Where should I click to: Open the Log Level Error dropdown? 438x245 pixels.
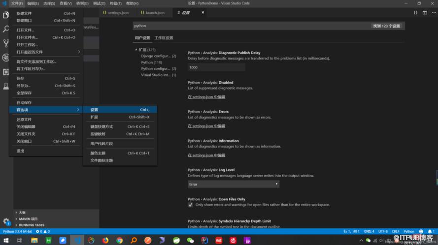[x=234, y=184]
